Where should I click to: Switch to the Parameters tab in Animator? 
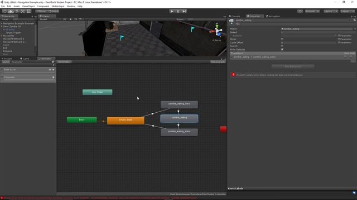[x=17, y=62]
